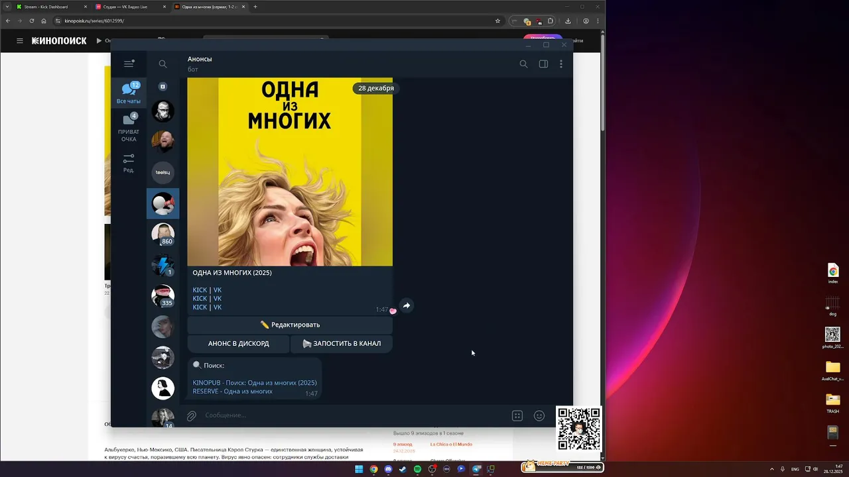This screenshot has height=477, width=849.
Task: Open the second KICK link in message
Action: [200, 299]
